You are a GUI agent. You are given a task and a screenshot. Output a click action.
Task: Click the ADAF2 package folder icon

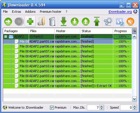pos(11,37)
